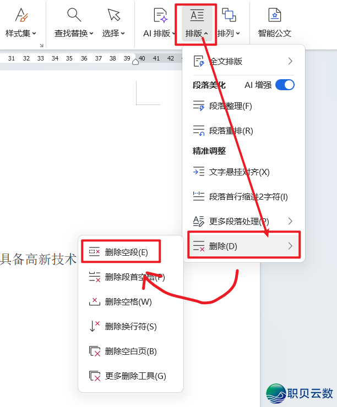Click the AI 排版 document sparkle icon

pyautogui.click(x=160, y=15)
